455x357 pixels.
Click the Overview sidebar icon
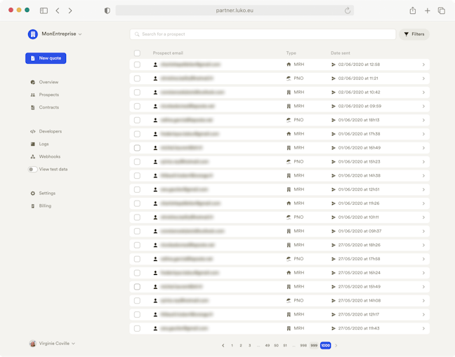[33, 82]
